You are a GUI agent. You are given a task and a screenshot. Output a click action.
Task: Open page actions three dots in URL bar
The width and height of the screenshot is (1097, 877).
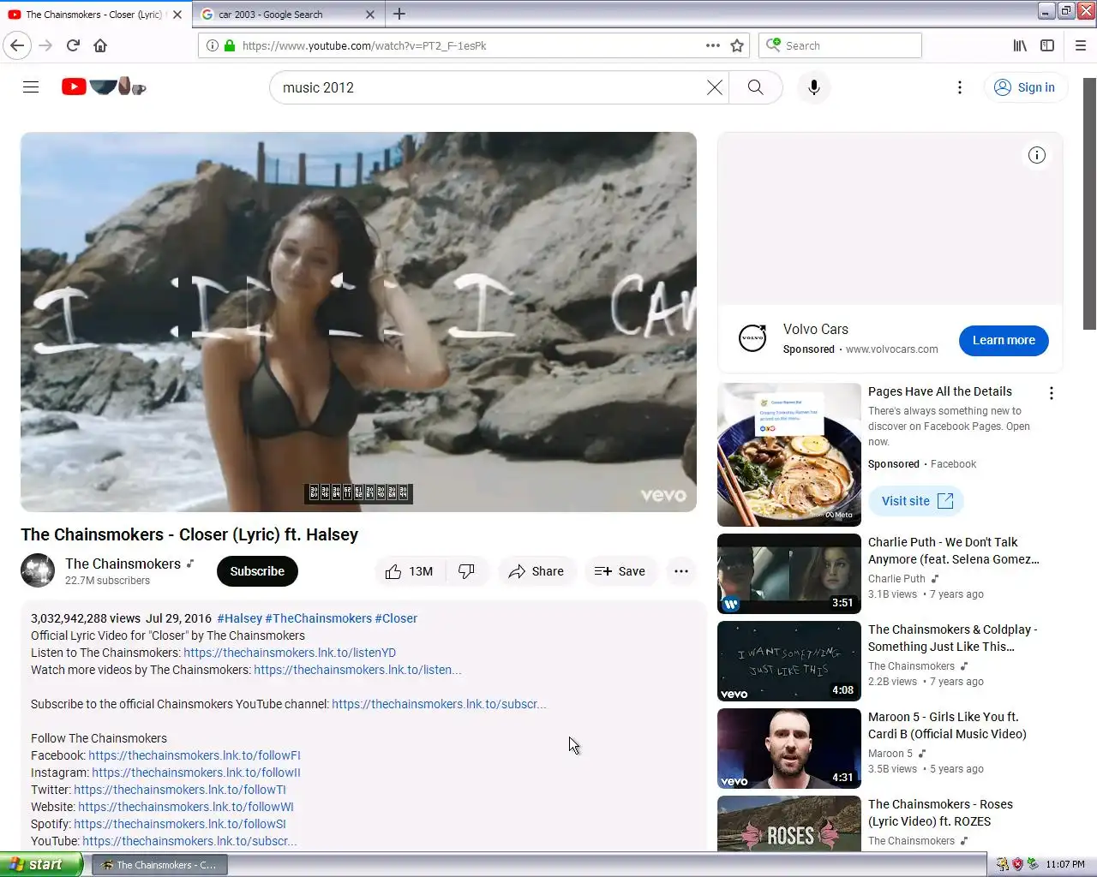coord(713,45)
